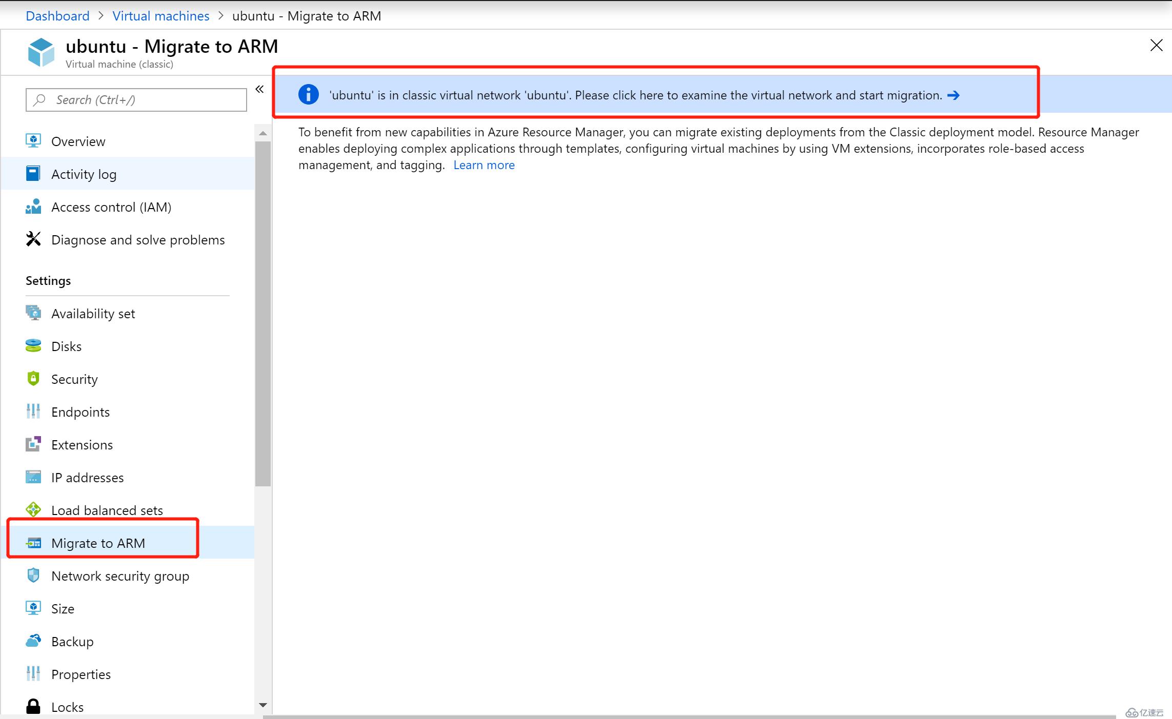Click the IP addresses settings item
This screenshot has width=1172, height=719.
87,477
